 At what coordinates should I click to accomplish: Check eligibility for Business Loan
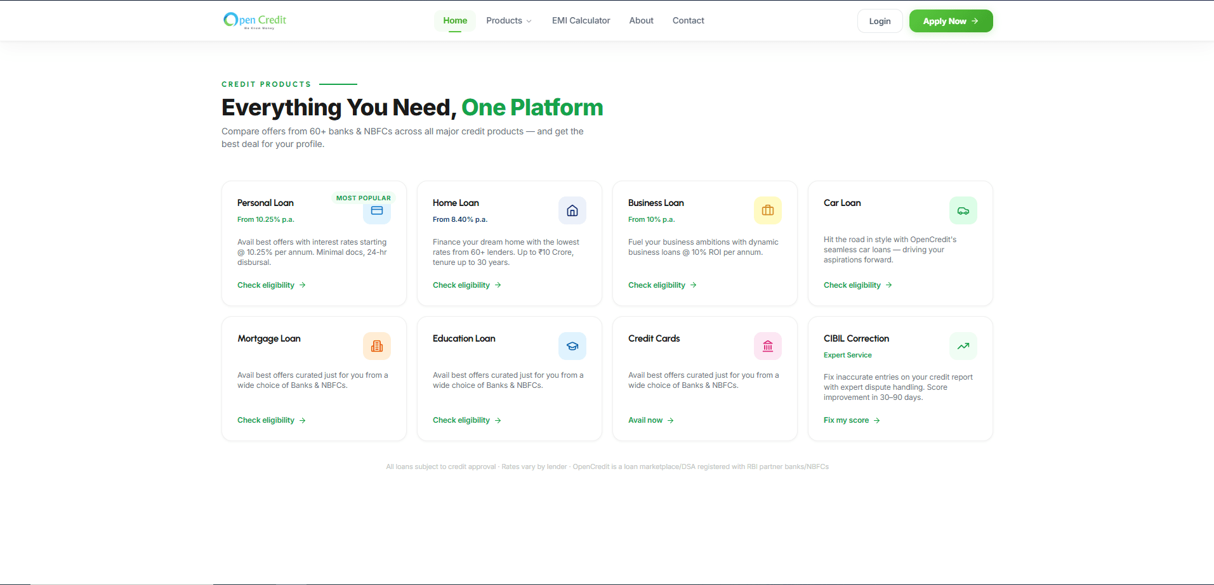click(x=663, y=285)
